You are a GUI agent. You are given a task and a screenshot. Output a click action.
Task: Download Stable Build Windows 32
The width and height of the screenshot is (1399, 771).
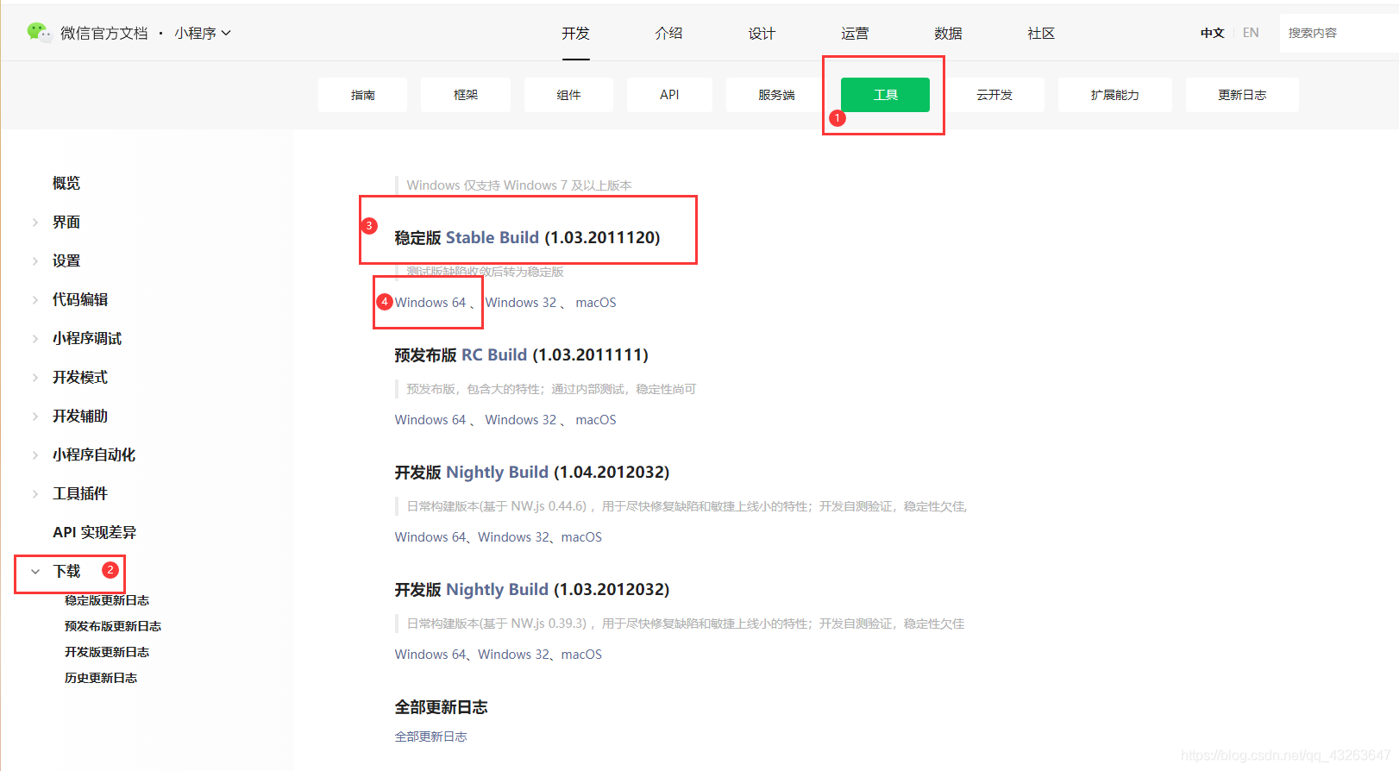tap(521, 303)
